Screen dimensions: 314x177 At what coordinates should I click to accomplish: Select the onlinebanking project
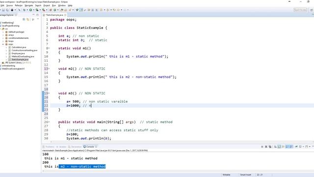click(x=8, y=65)
